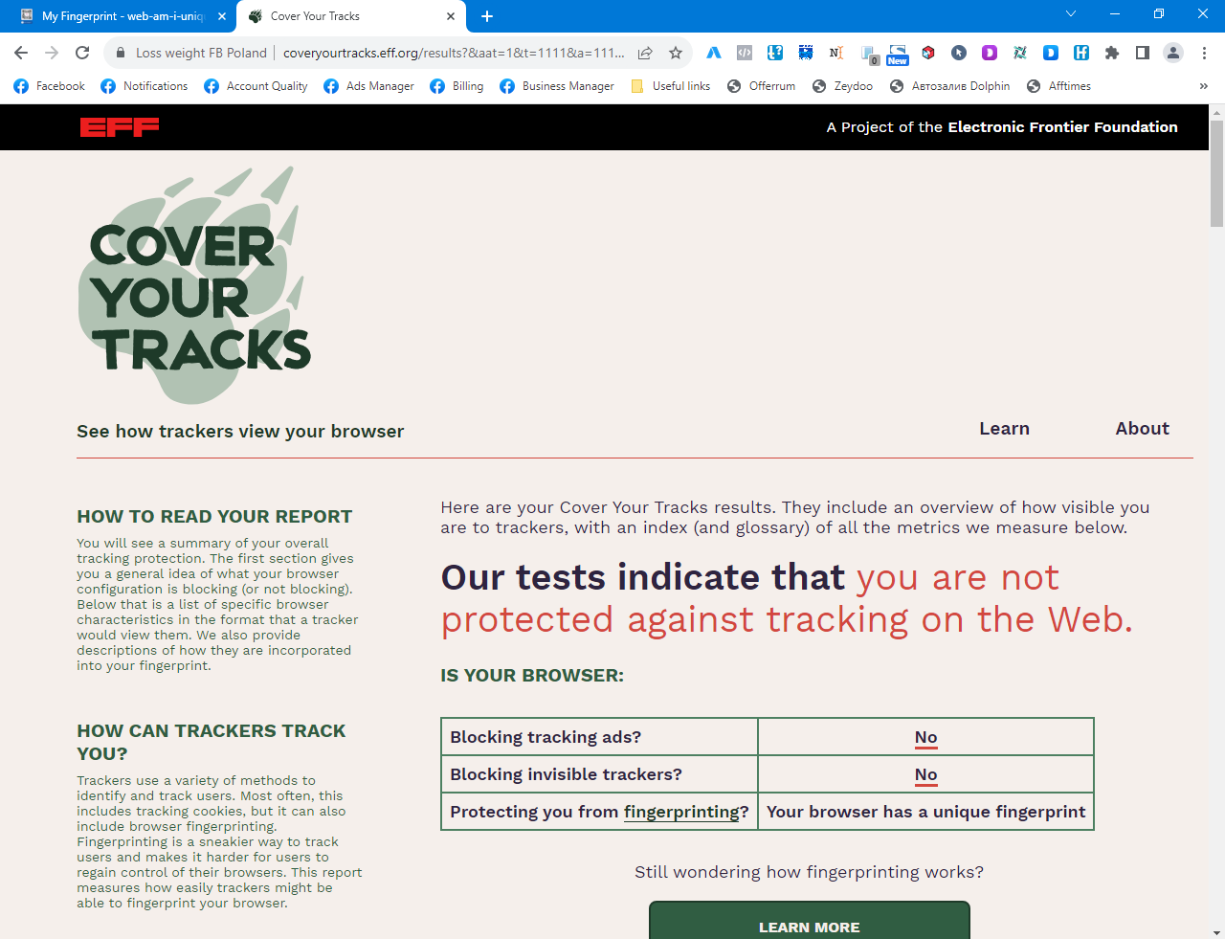Click the share page icon in address bar
Viewport: 1225px width, 939px height.
point(645,54)
